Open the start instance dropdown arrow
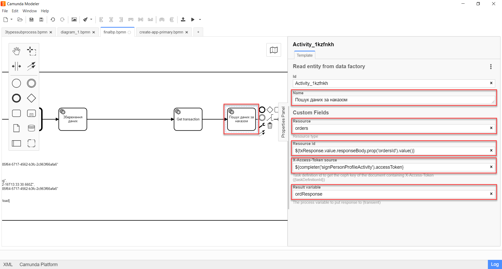Screen dimensions: 502x269 point(200,20)
